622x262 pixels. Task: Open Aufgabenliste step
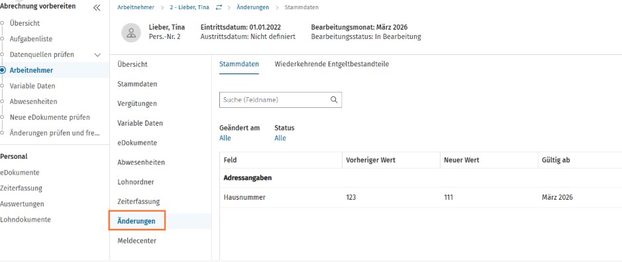pyautogui.click(x=31, y=39)
